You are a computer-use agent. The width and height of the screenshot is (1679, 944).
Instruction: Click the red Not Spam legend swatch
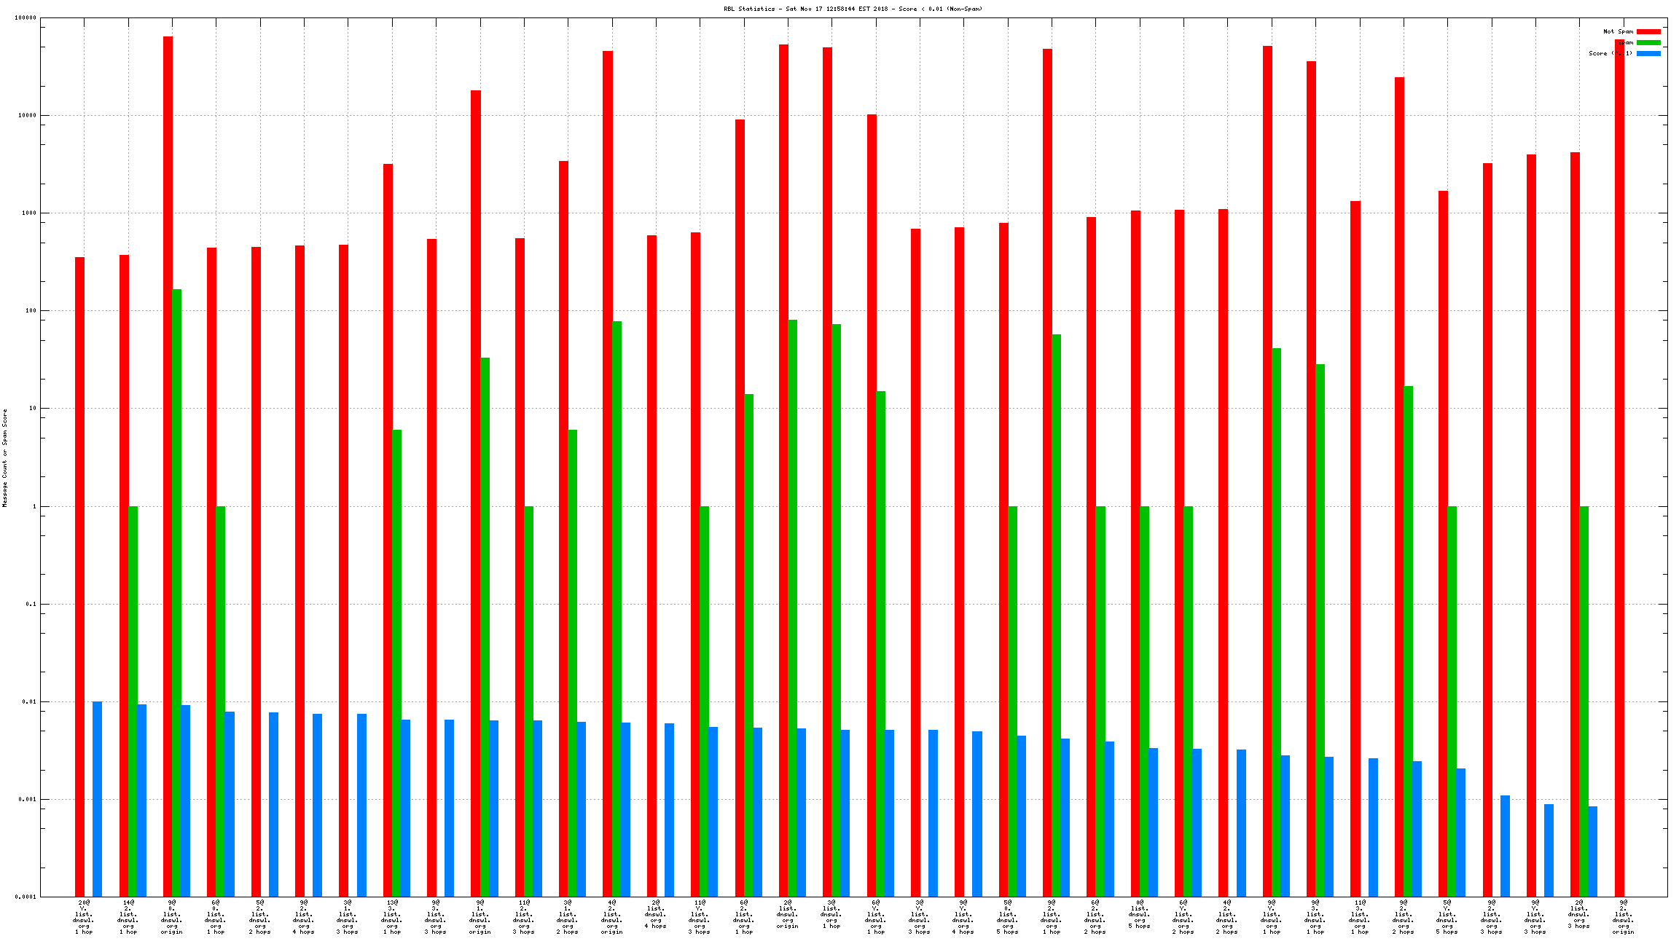click(1648, 32)
